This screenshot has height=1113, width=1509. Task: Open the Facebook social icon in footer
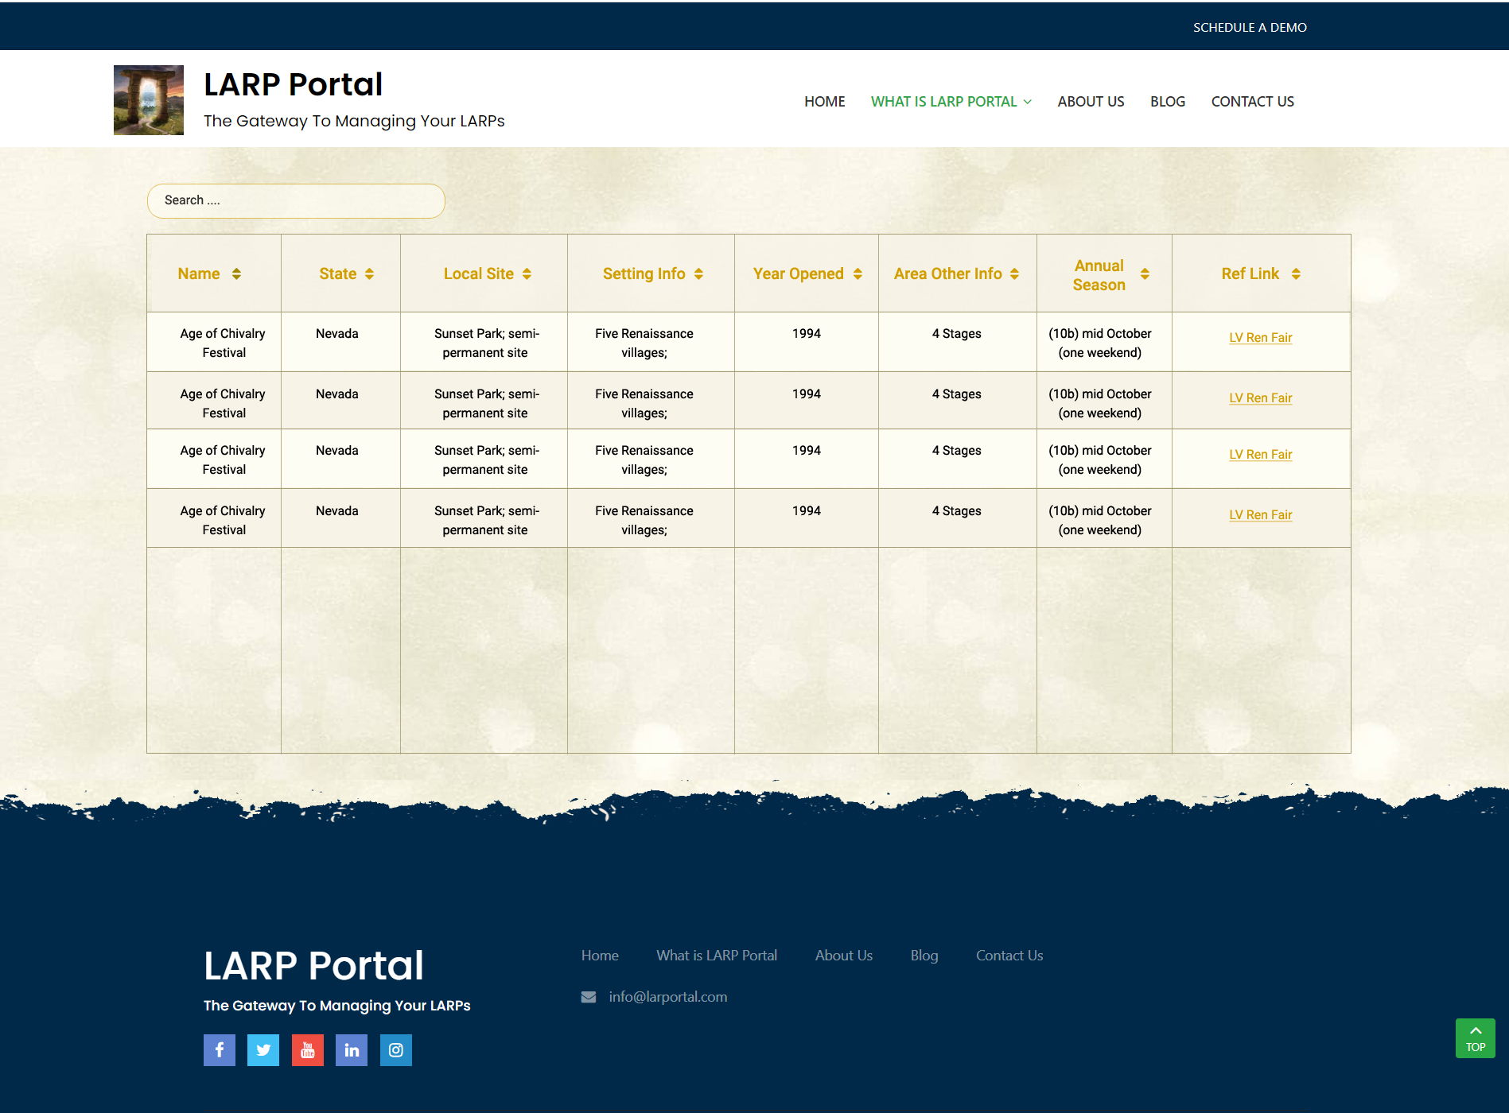pos(220,1050)
